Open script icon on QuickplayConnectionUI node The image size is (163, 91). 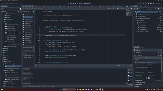coord(159,18)
